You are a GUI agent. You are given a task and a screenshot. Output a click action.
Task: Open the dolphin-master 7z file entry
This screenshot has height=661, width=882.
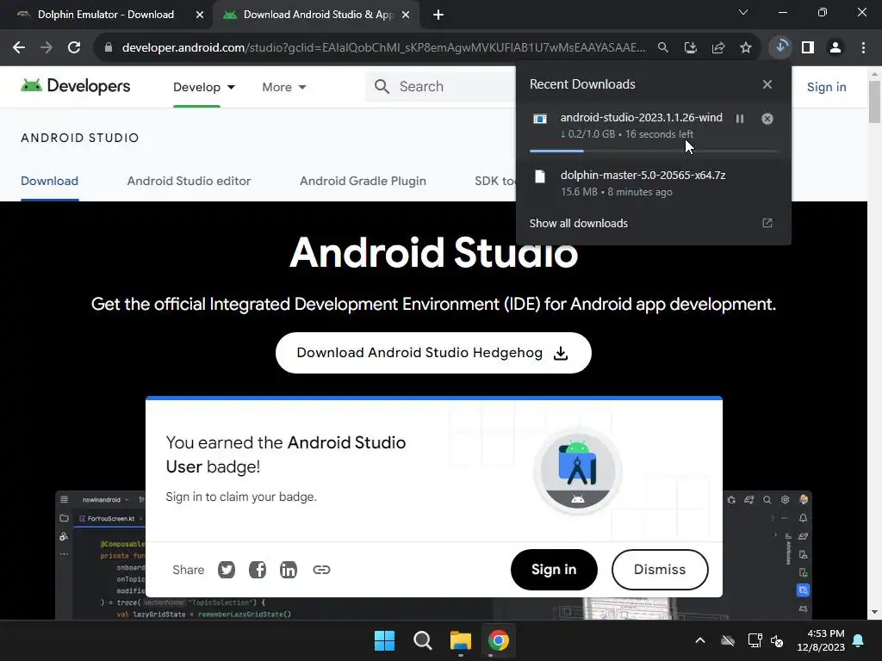653,182
